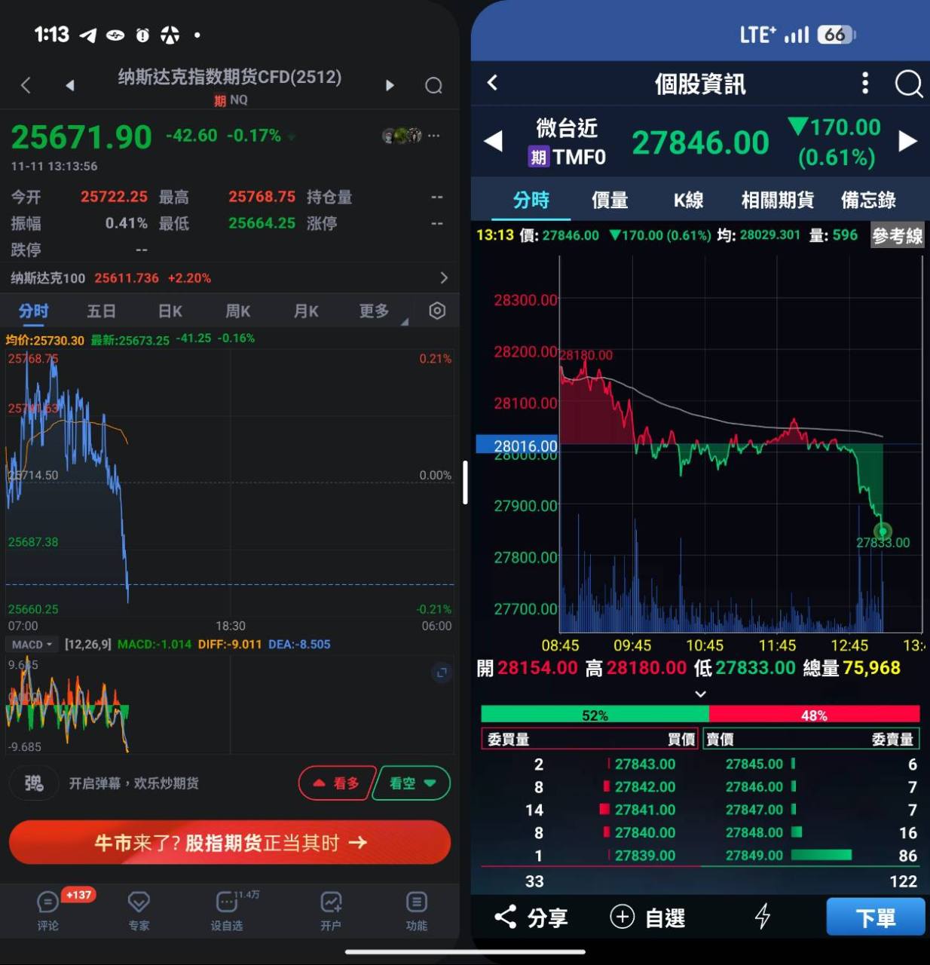Open the search magnifier on 個股資訊 page

[x=908, y=84]
